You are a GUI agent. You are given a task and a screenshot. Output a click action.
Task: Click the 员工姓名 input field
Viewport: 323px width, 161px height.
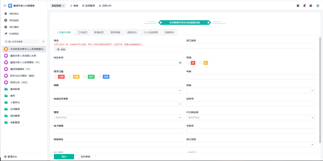point(251,46)
